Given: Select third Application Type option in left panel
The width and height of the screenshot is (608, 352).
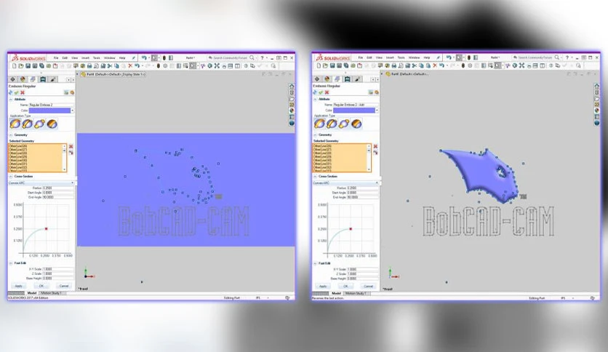Looking at the screenshot, I should (x=39, y=124).
